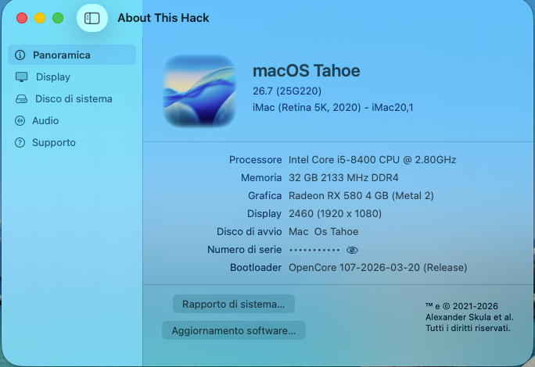Open Rapporto di sistema
Screen dimensions: 535x367
click(234, 304)
